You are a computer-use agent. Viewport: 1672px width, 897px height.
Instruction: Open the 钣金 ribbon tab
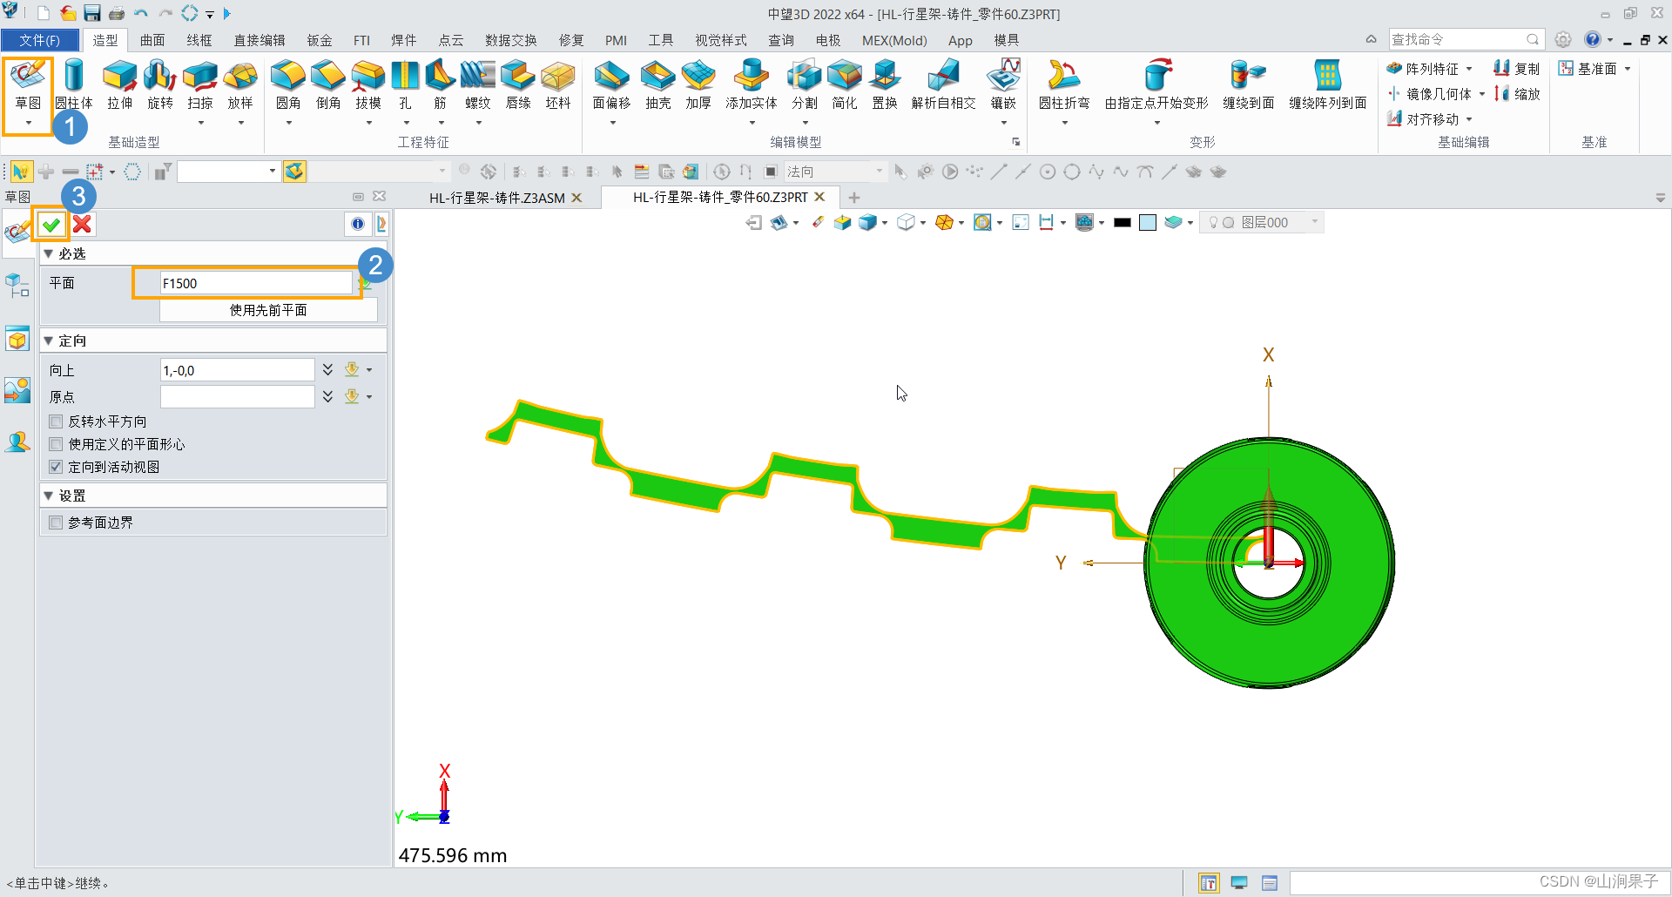(320, 40)
